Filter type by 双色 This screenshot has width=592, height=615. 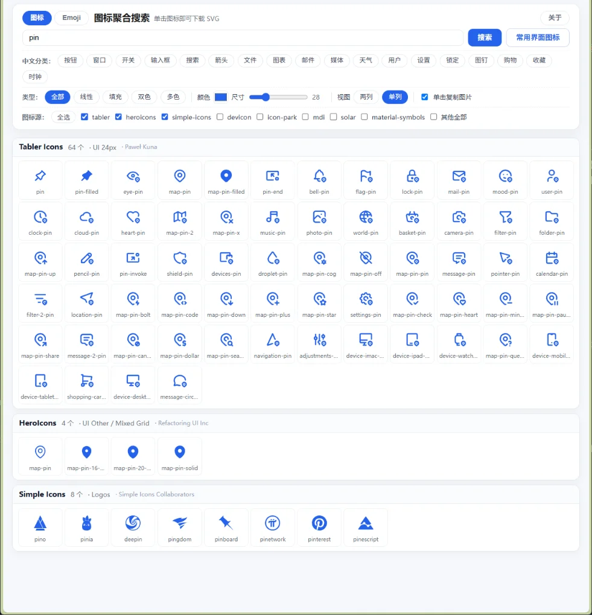(144, 97)
